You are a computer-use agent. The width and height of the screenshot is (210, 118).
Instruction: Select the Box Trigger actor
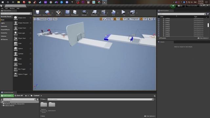coord(22,69)
